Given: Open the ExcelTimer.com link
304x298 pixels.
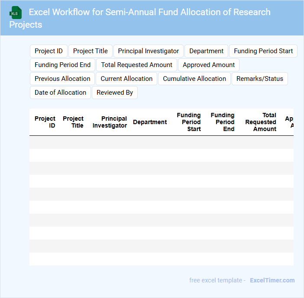Looking at the screenshot, I should tap(272, 280).
